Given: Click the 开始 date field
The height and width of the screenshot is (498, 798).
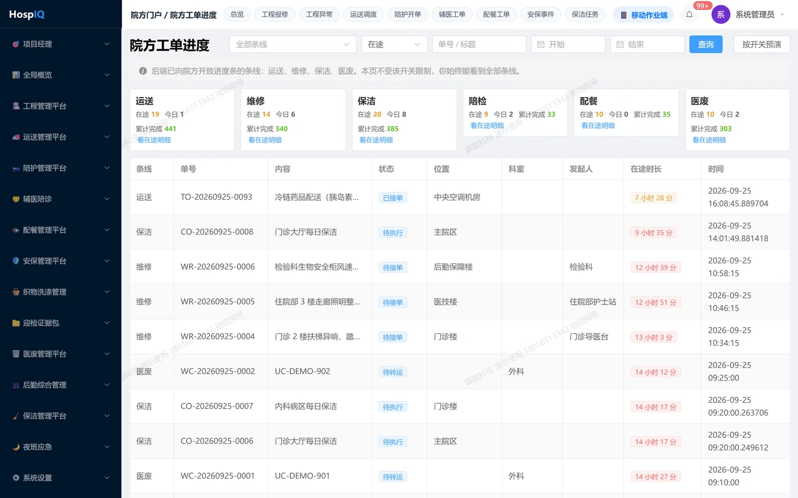Looking at the screenshot, I should (x=568, y=44).
